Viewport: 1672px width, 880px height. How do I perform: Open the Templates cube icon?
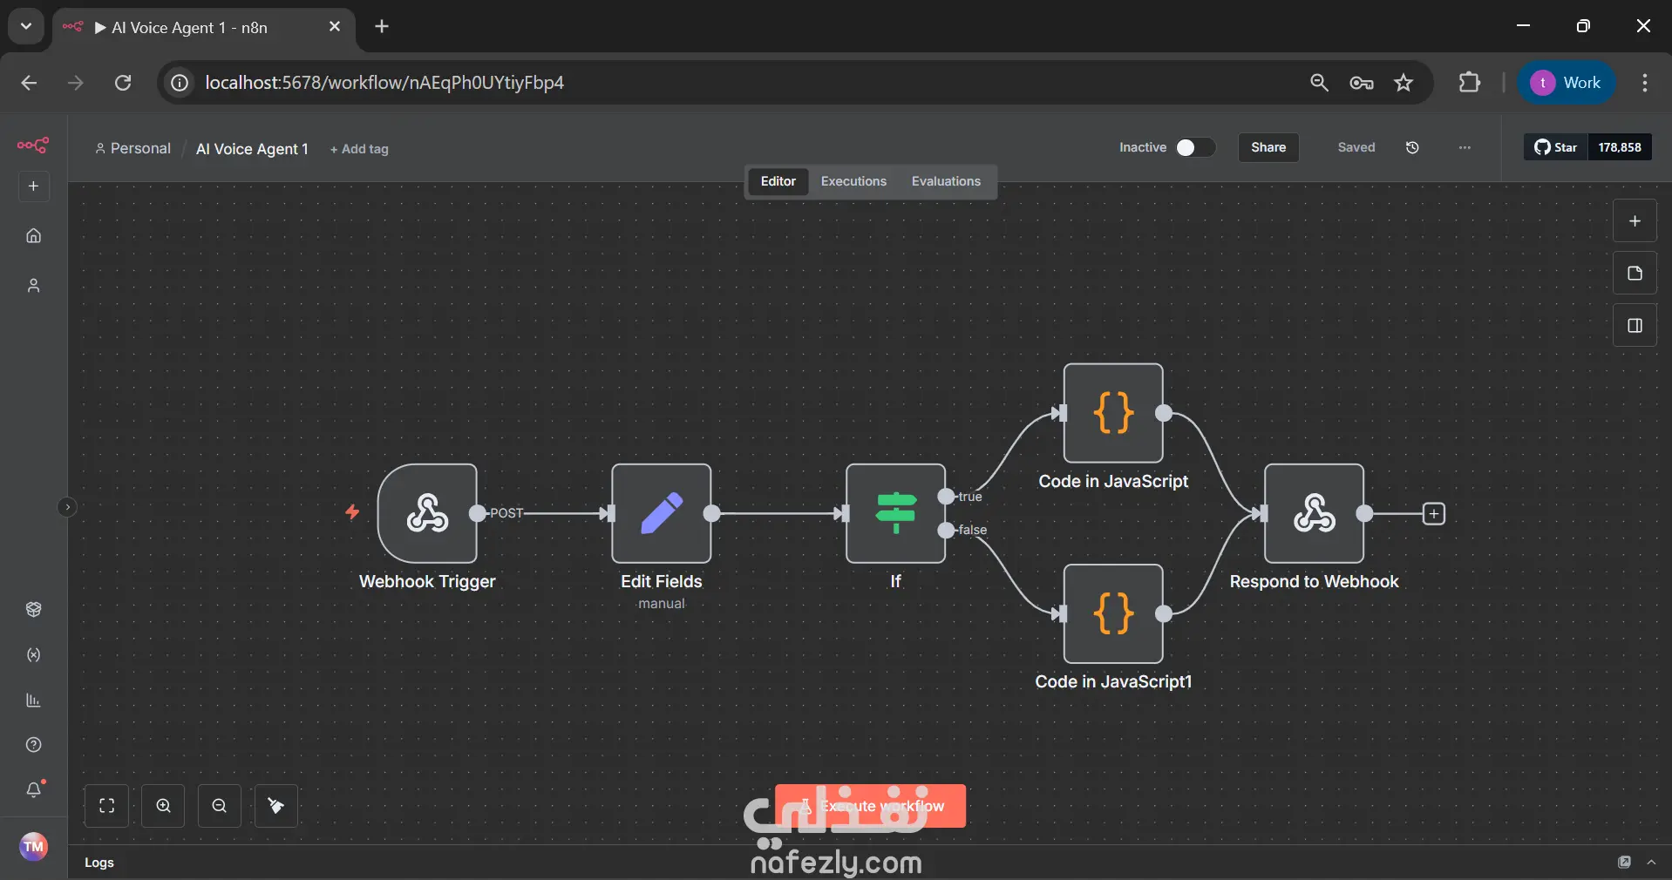click(x=34, y=609)
